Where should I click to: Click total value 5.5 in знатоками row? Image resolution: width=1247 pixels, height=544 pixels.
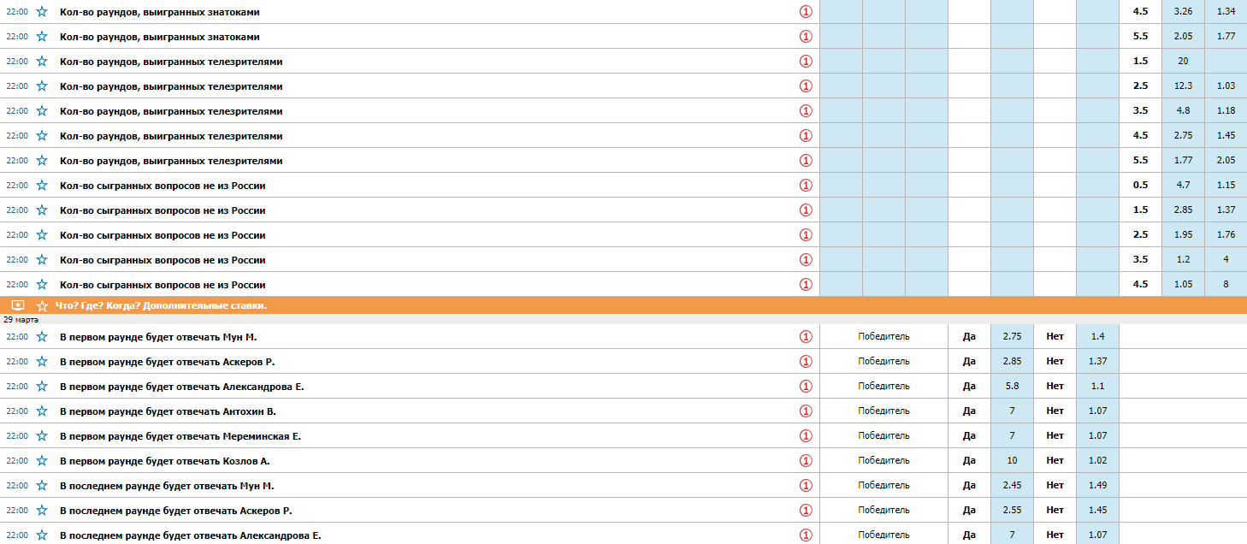pos(1140,37)
